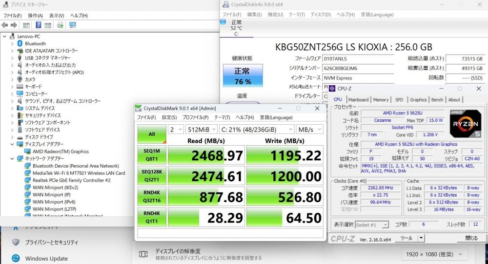The height and width of the screenshot is (264, 488).
Task: Click the scan for hardware changes toolbar icon
Action: [73, 25]
